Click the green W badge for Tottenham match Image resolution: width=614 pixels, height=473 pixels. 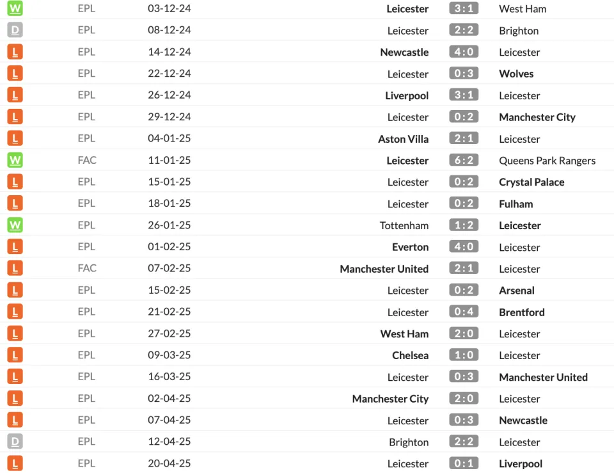(15, 225)
